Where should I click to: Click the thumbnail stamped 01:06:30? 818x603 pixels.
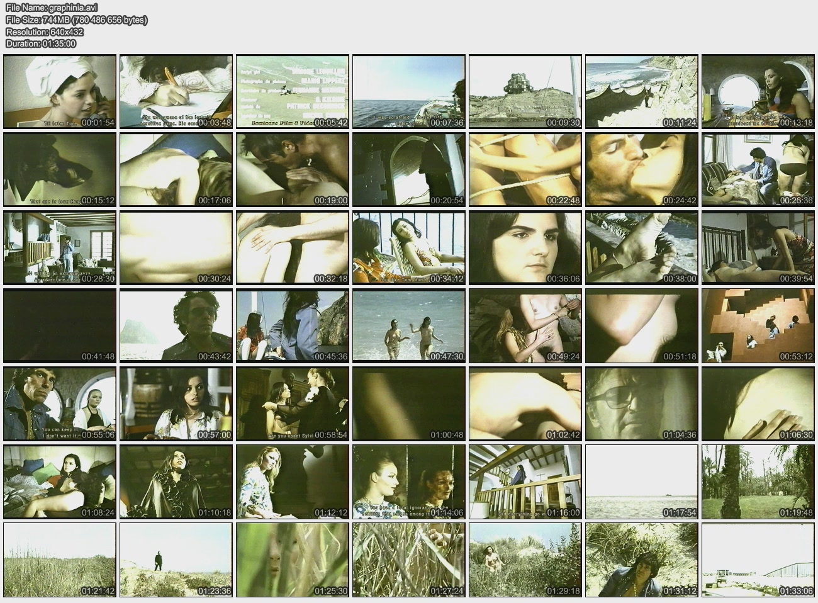[758, 404]
